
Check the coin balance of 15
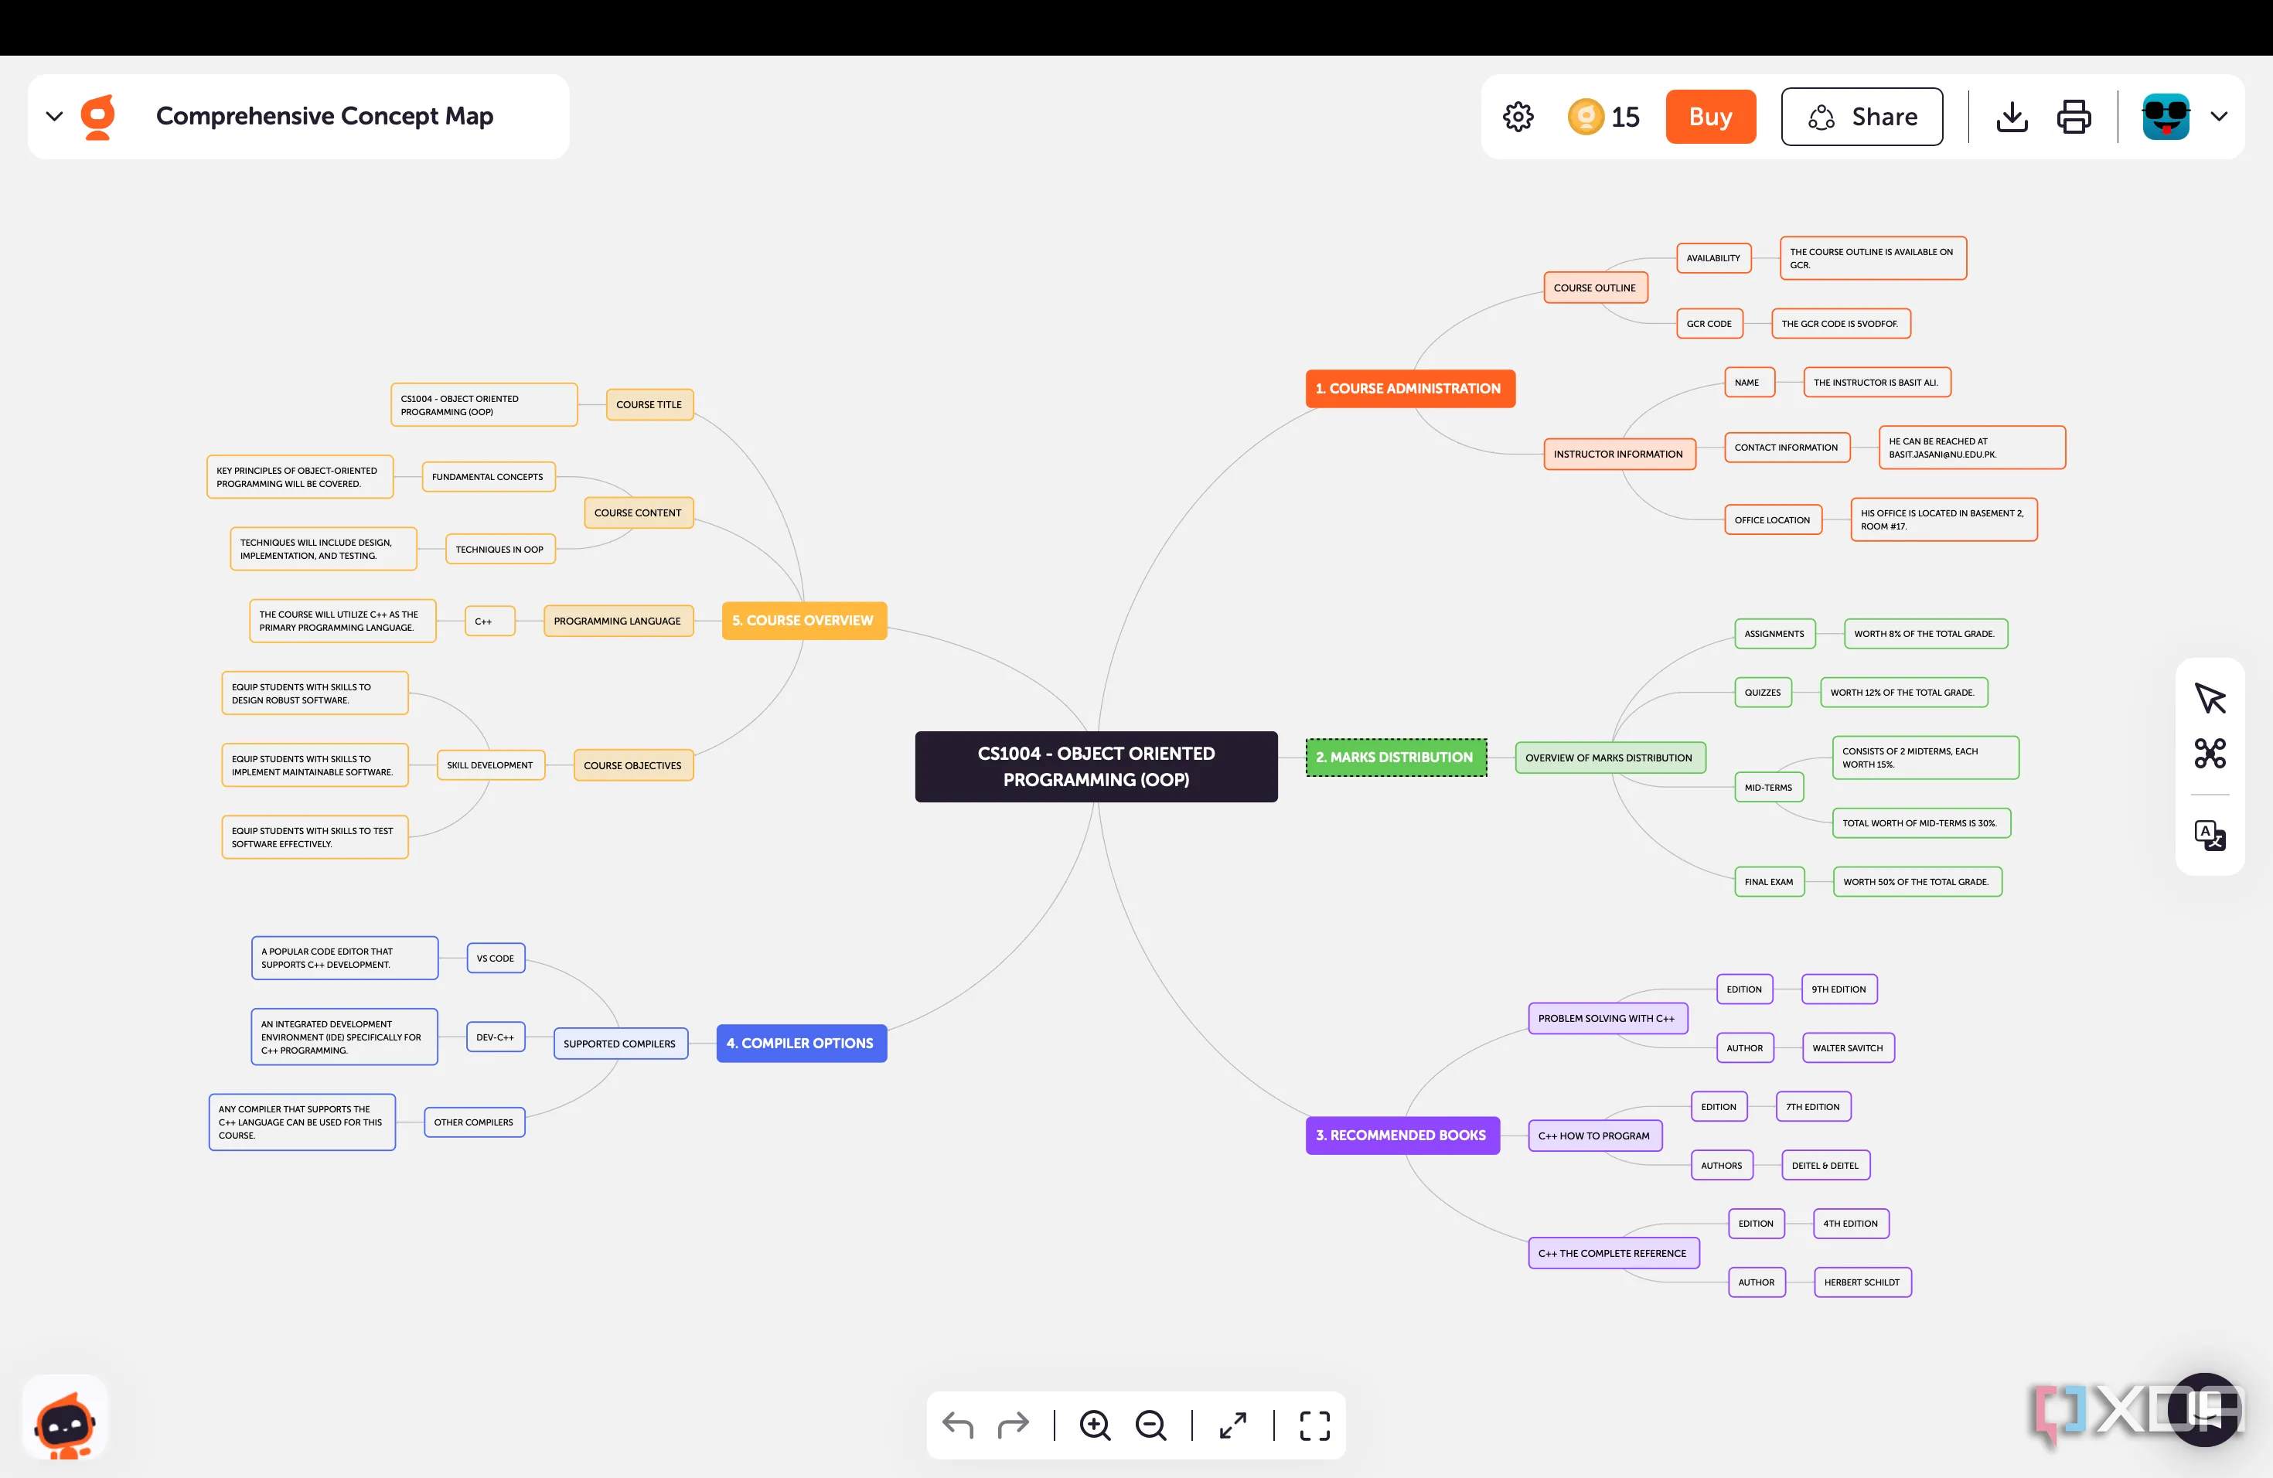pyautogui.click(x=1603, y=115)
